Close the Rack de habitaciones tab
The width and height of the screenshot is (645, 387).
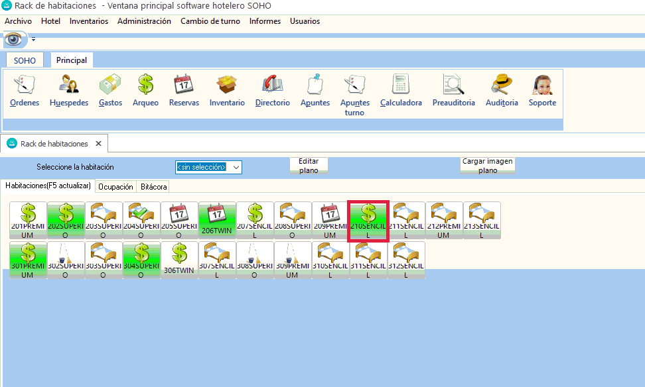point(98,144)
